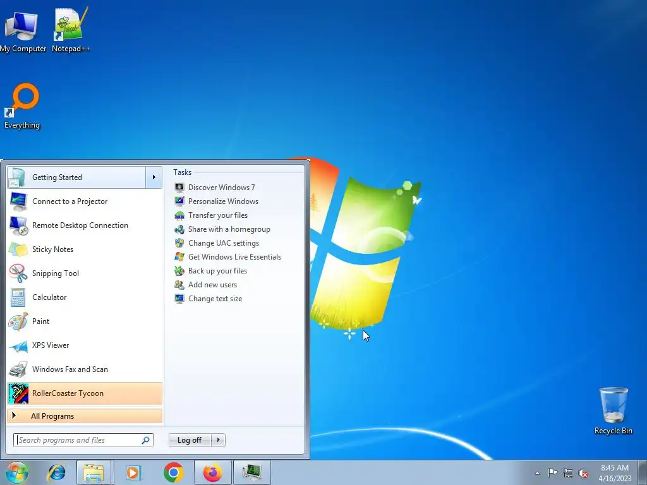Expand the All Programs list

85,416
